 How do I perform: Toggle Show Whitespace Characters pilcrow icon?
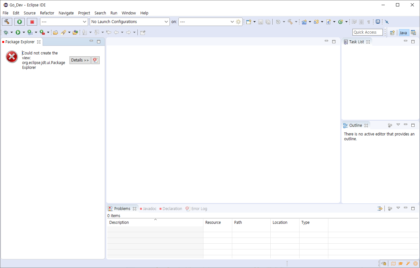(369, 22)
